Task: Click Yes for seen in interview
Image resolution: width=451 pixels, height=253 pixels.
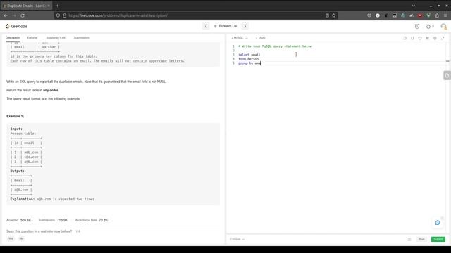Action: pyautogui.click(x=11, y=238)
